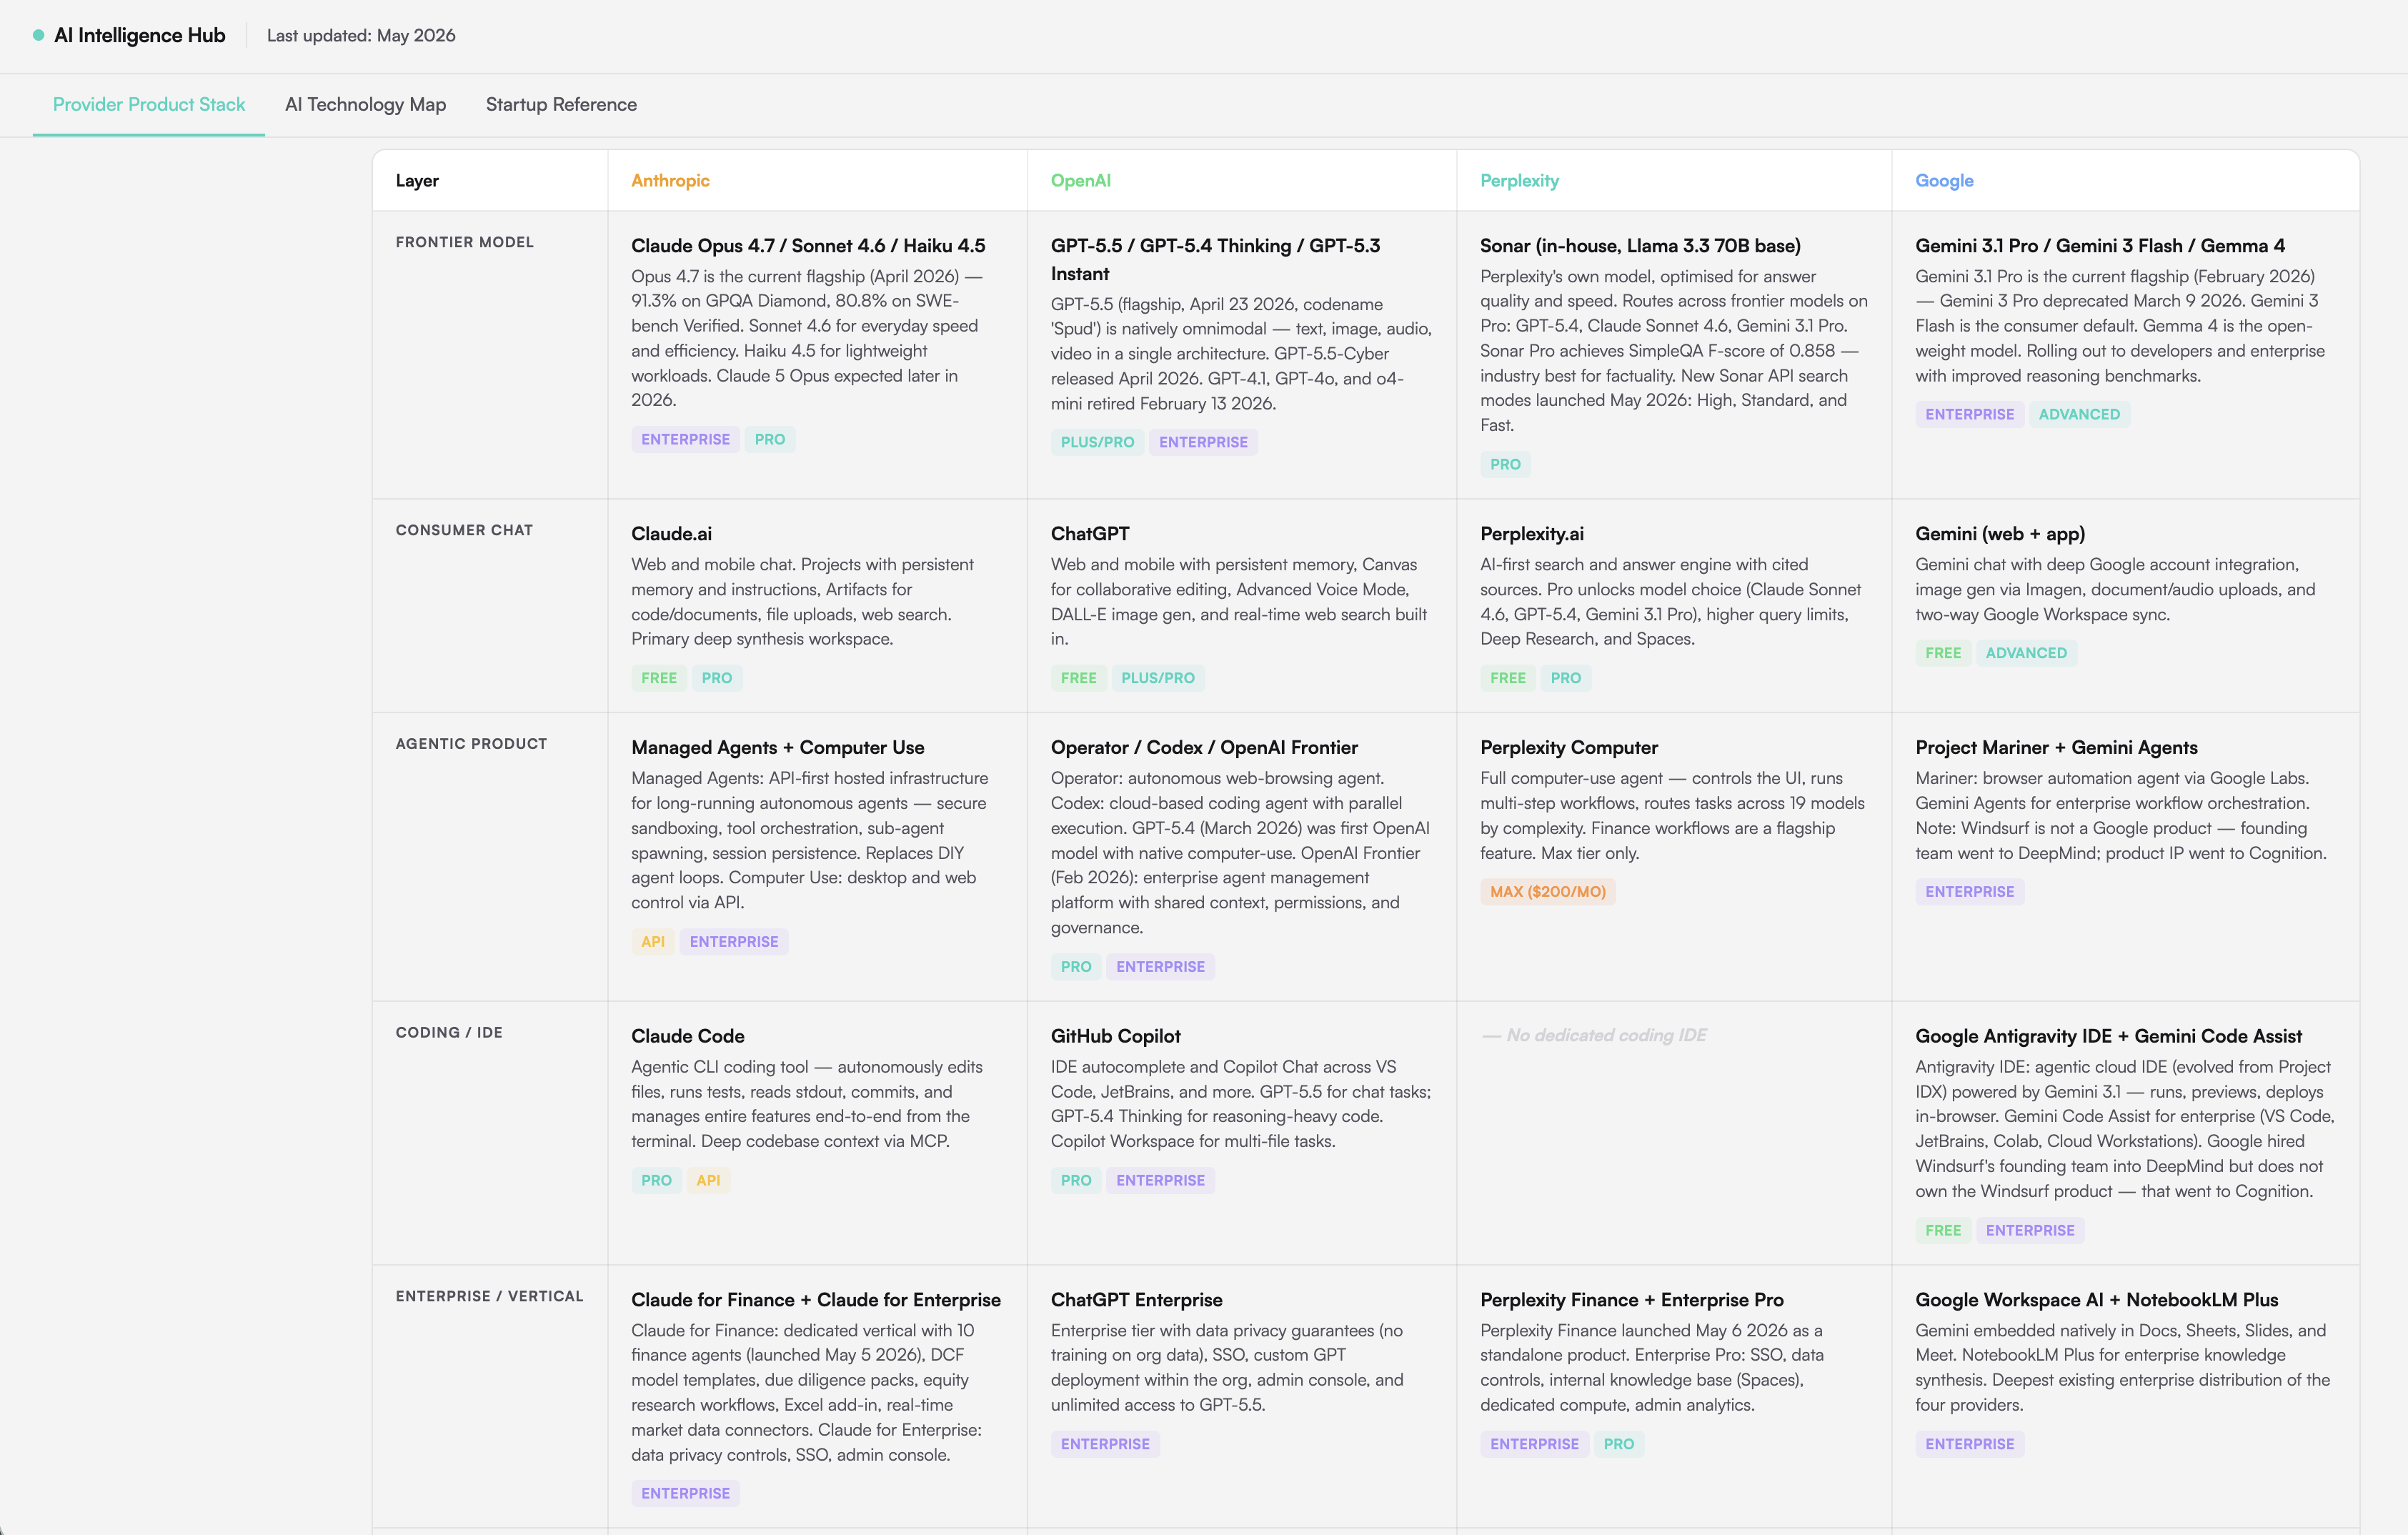Click FREE badge under Google Antigravity IDE
Image resolution: width=2408 pixels, height=1535 pixels.
(x=1943, y=1230)
